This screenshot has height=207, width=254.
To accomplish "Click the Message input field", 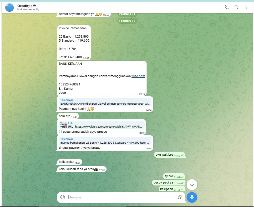I will (121, 197).
